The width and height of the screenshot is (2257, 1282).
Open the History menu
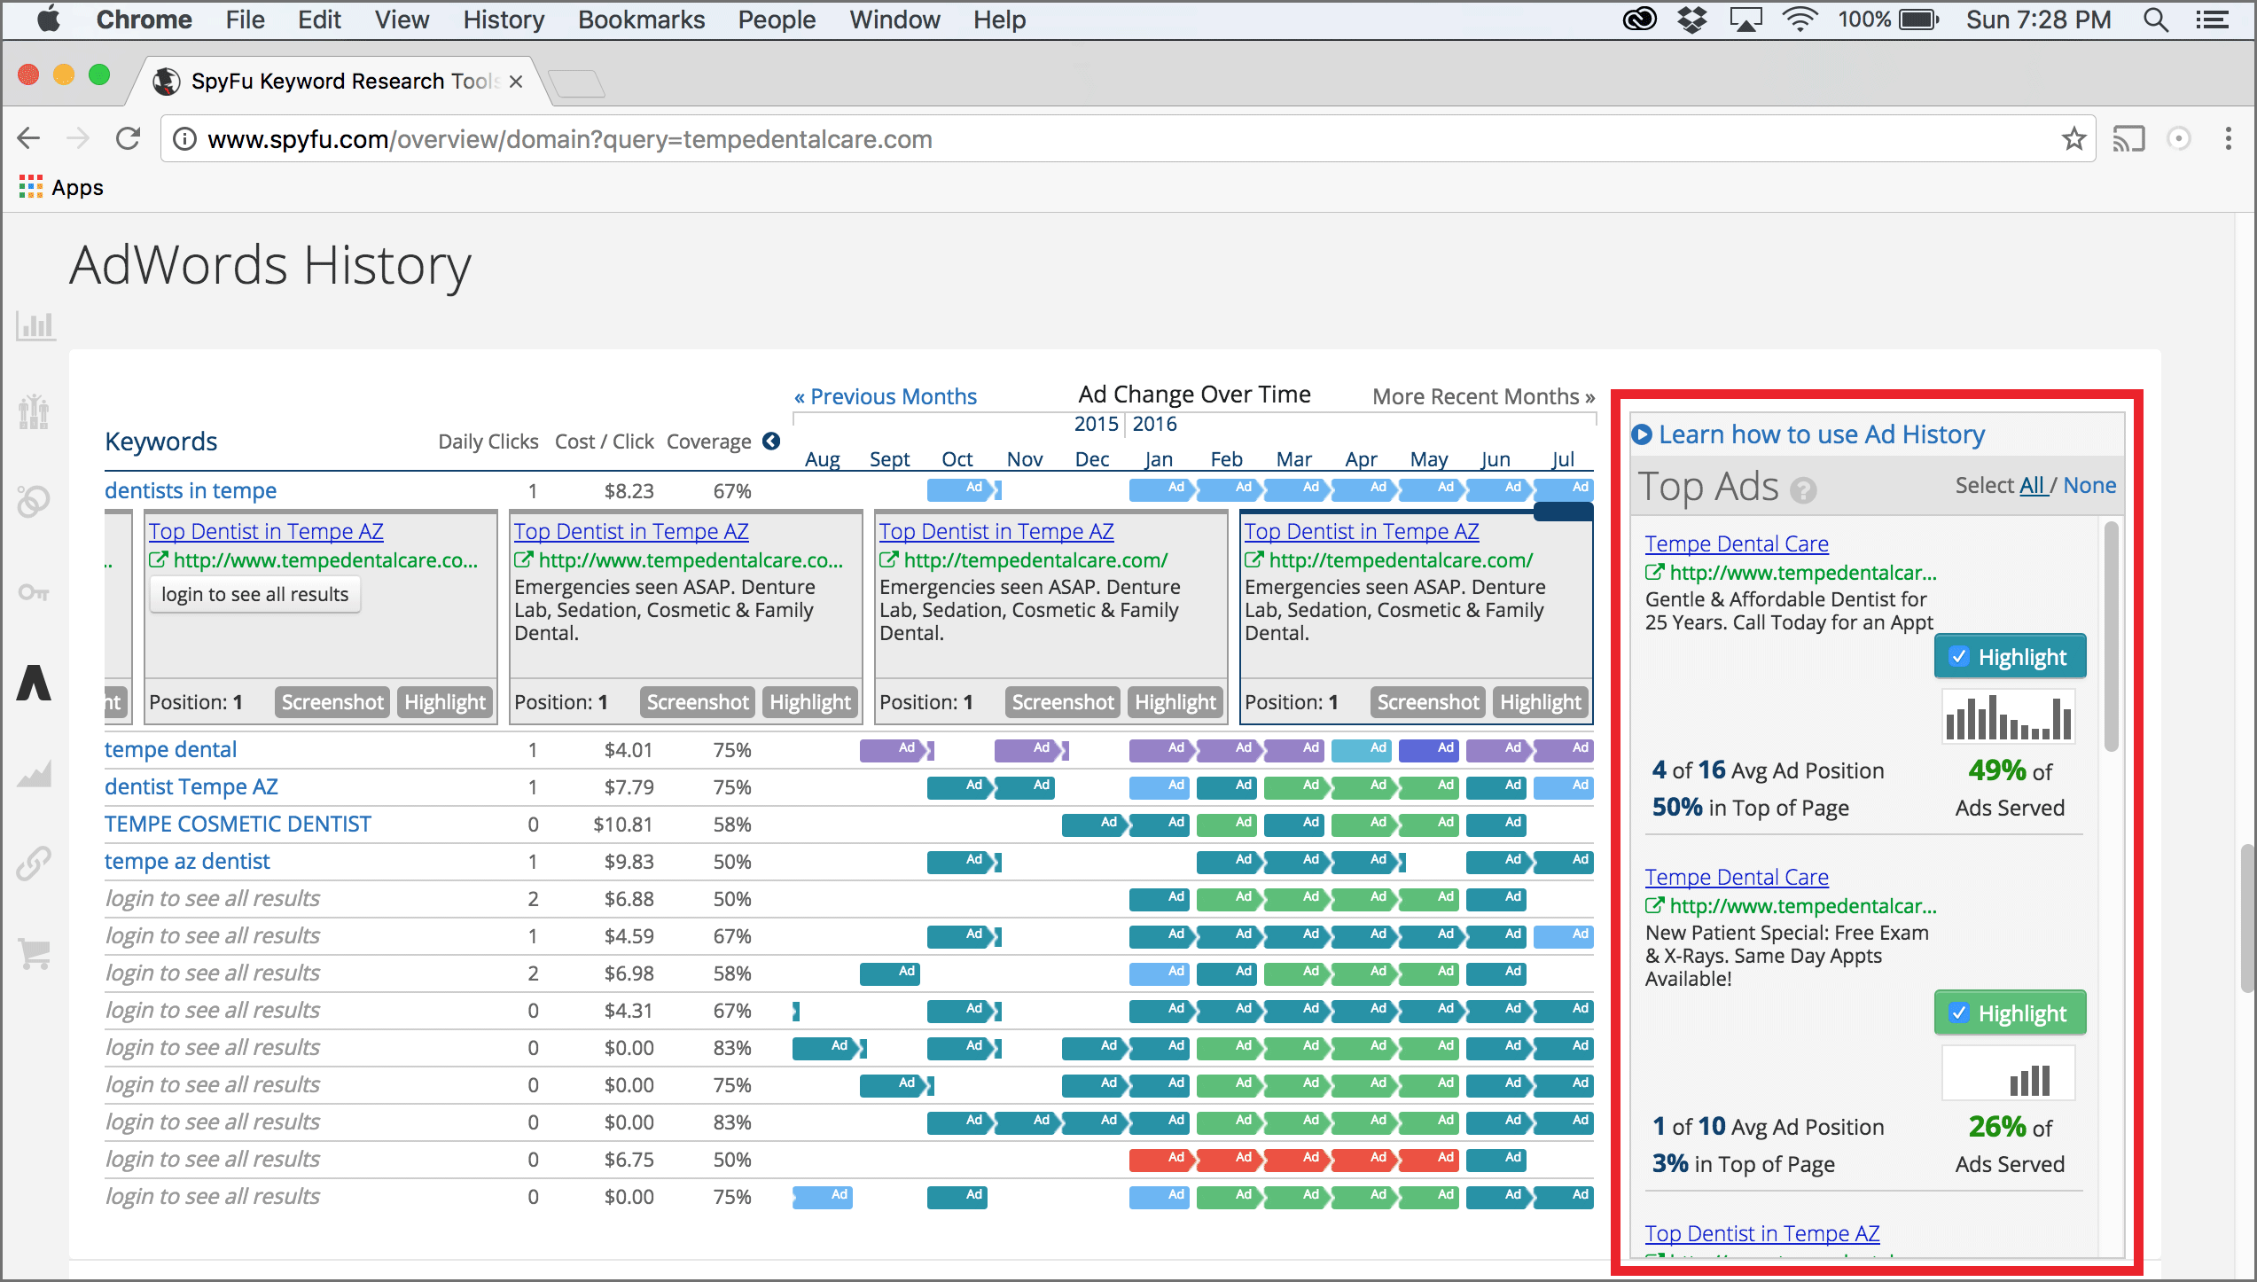tap(504, 20)
